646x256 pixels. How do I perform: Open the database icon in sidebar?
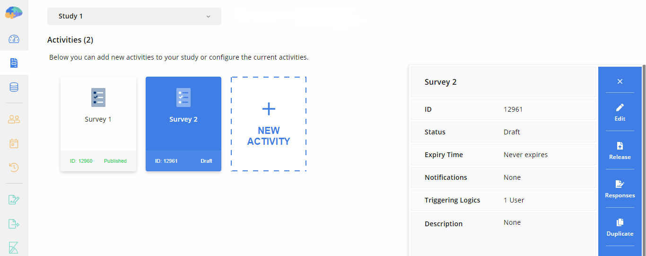click(14, 87)
